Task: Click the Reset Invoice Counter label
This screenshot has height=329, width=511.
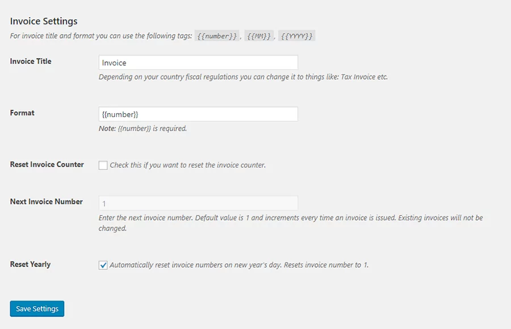Action: point(47,165)
